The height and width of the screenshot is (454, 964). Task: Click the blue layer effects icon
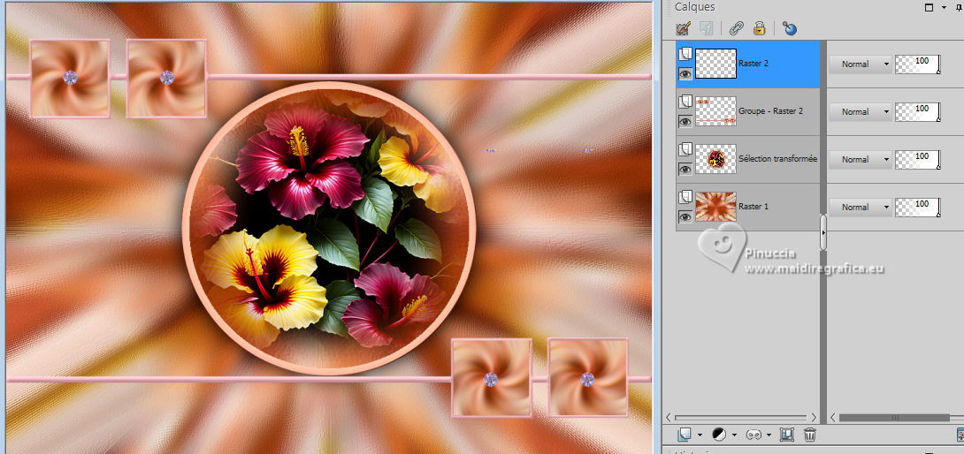pos(790,28)
